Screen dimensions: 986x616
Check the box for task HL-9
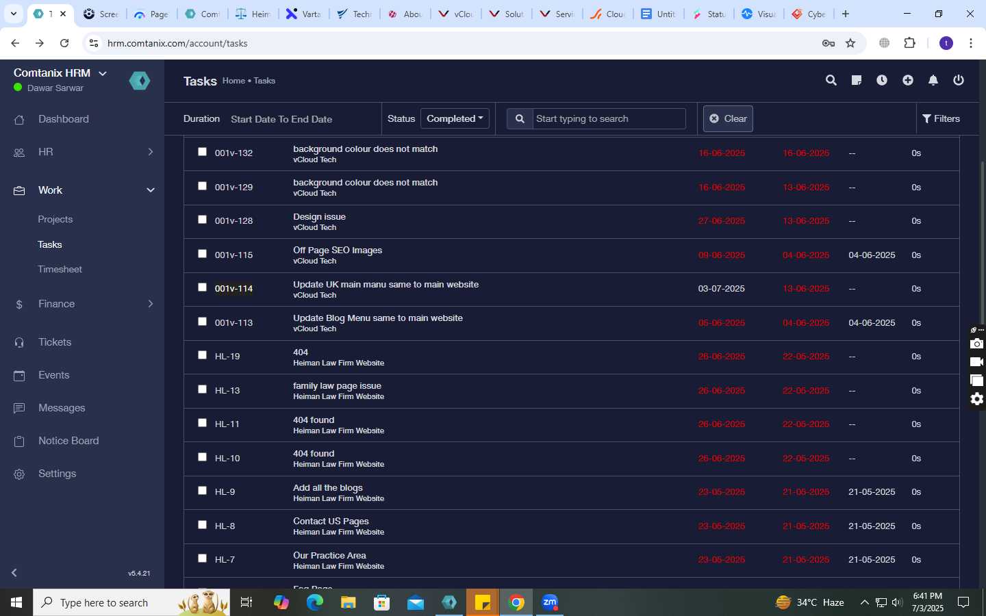(x=202, y=491)
